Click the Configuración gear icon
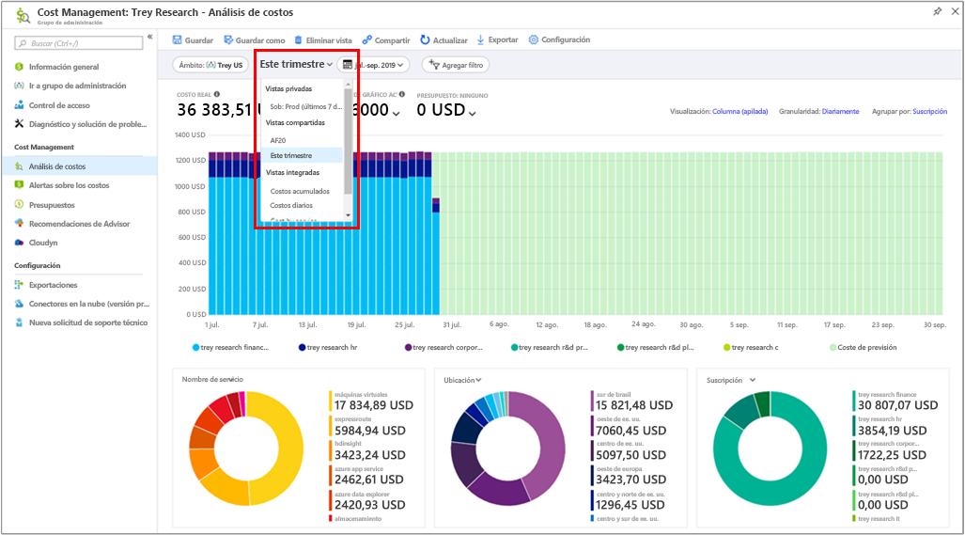The width and height of the screenshot is (965, 535). [x=534, y=40]
